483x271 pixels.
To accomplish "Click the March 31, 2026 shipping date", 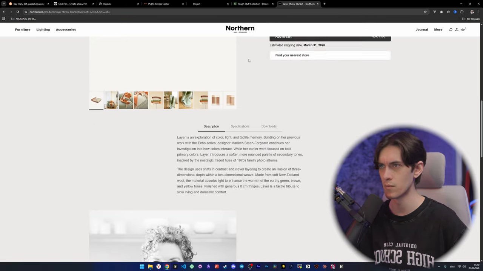I will point(314,45).
